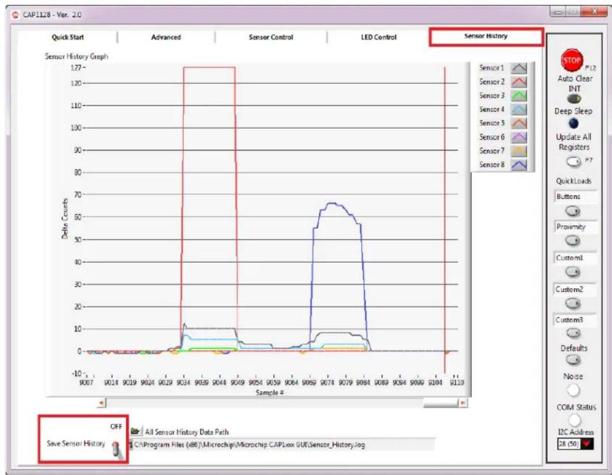Click the 'All Sensor History Data Path' label
Screen dimensions: 612x475
coord(187,432)
